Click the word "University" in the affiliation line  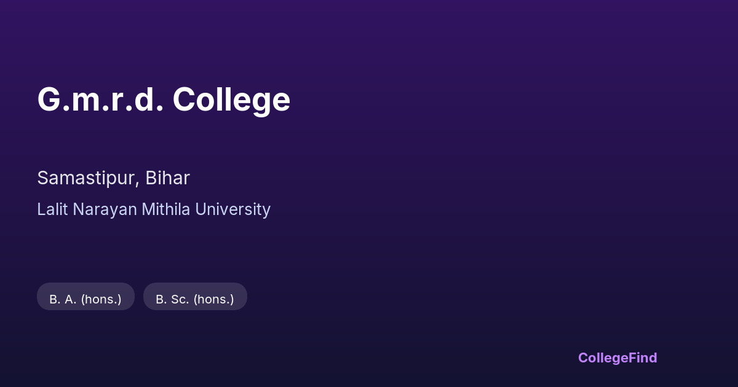pyautogui.click(x=233, y=209)
